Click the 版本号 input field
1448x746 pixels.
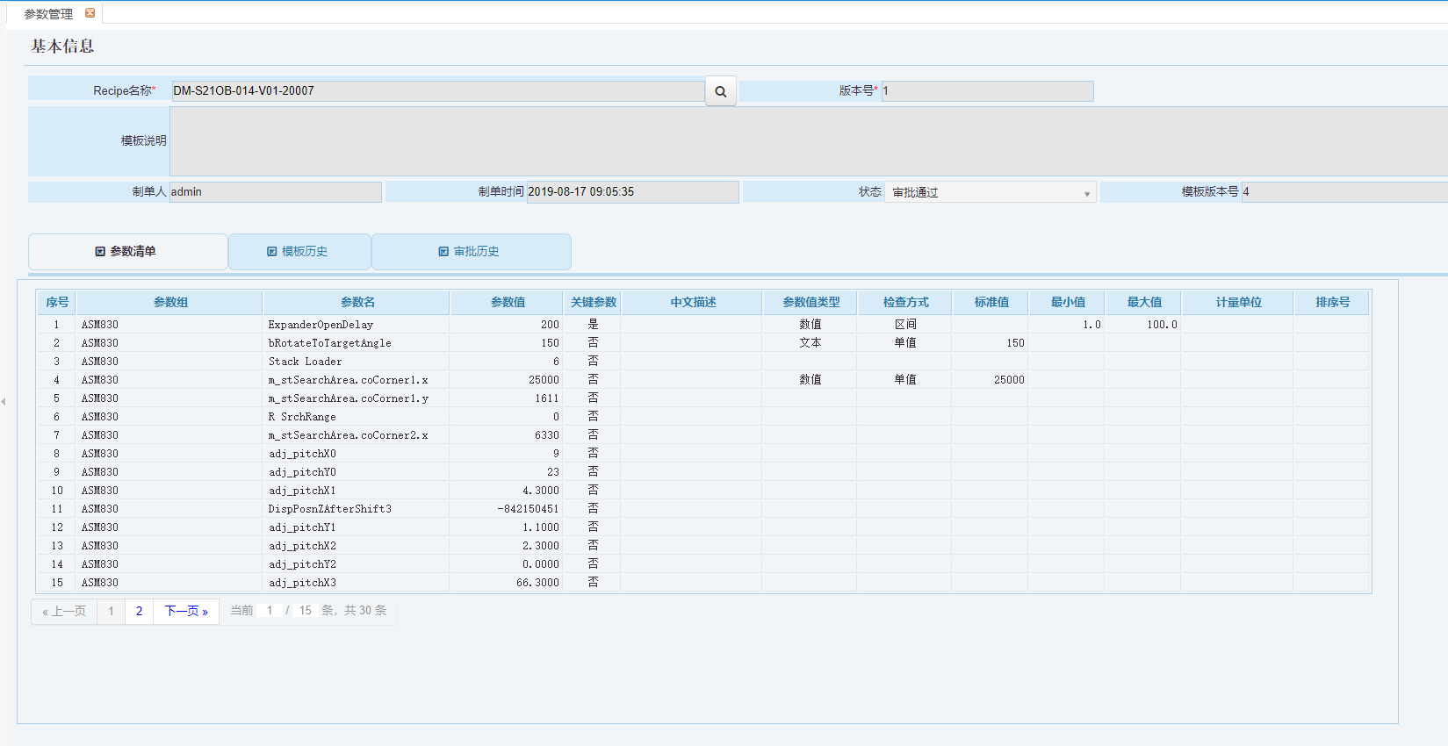tap(987, 91)
